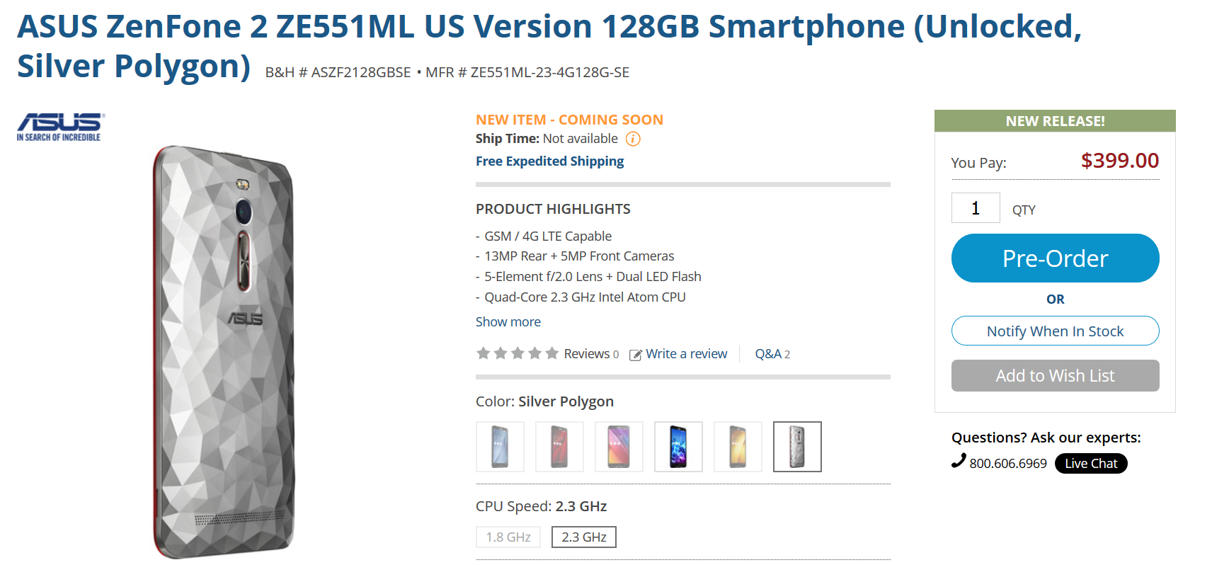Viewport: 1212px width, 565px height.
Task: Select the 2.3 GHz CPU speed option
Action: tap(583, 537)
